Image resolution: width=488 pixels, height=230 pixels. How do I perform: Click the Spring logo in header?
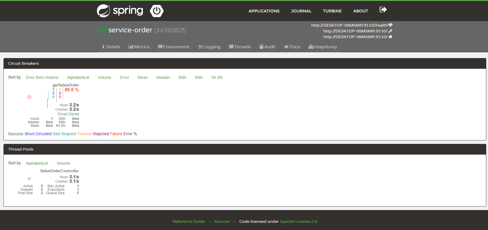(x=120, y=11)
